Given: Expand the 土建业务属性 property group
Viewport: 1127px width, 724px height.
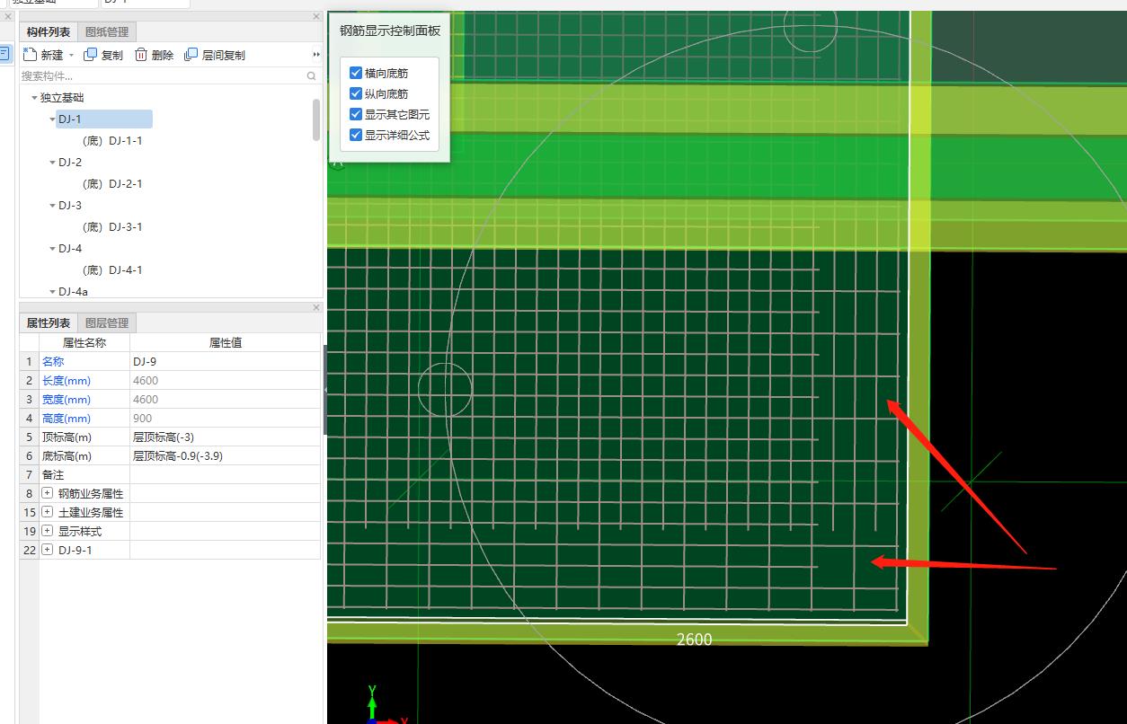Looking at the screenshot, I should click(x=48, y=512).
